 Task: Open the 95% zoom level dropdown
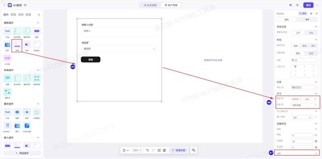coord(138,150)
